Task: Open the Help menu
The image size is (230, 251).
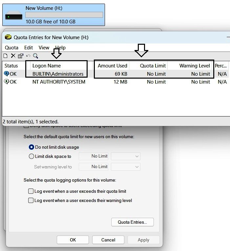Action: (60, 48)
